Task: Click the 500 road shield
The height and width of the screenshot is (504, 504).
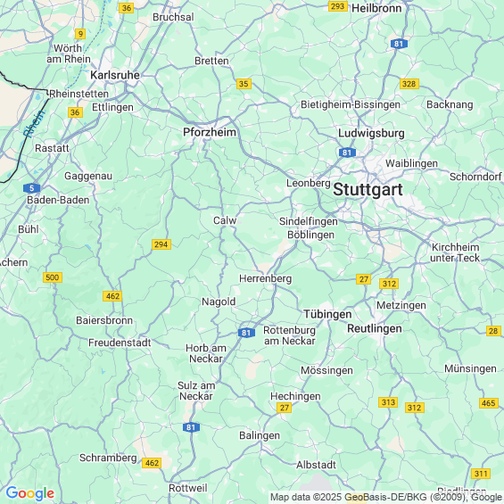Action: pos(53,277)
